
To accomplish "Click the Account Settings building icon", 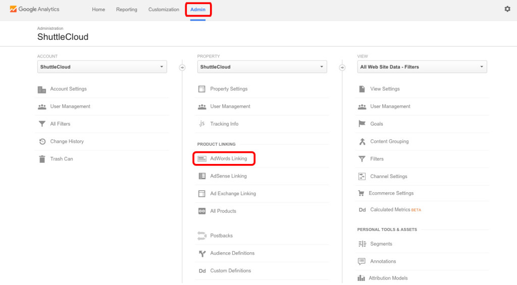I will (x=42, y=89).
